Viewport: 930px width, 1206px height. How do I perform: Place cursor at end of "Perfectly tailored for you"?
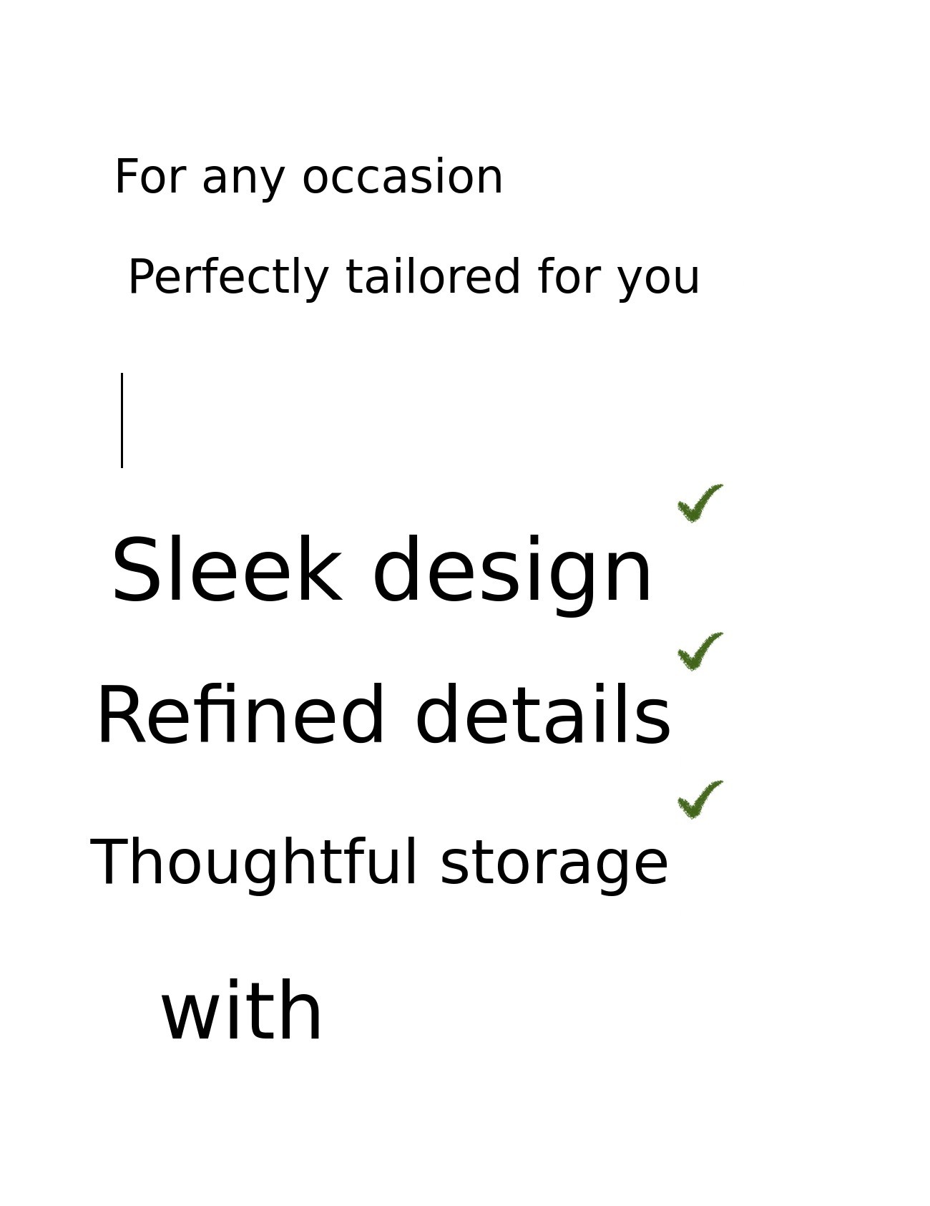pyautogui.click(x=701, y=278)
